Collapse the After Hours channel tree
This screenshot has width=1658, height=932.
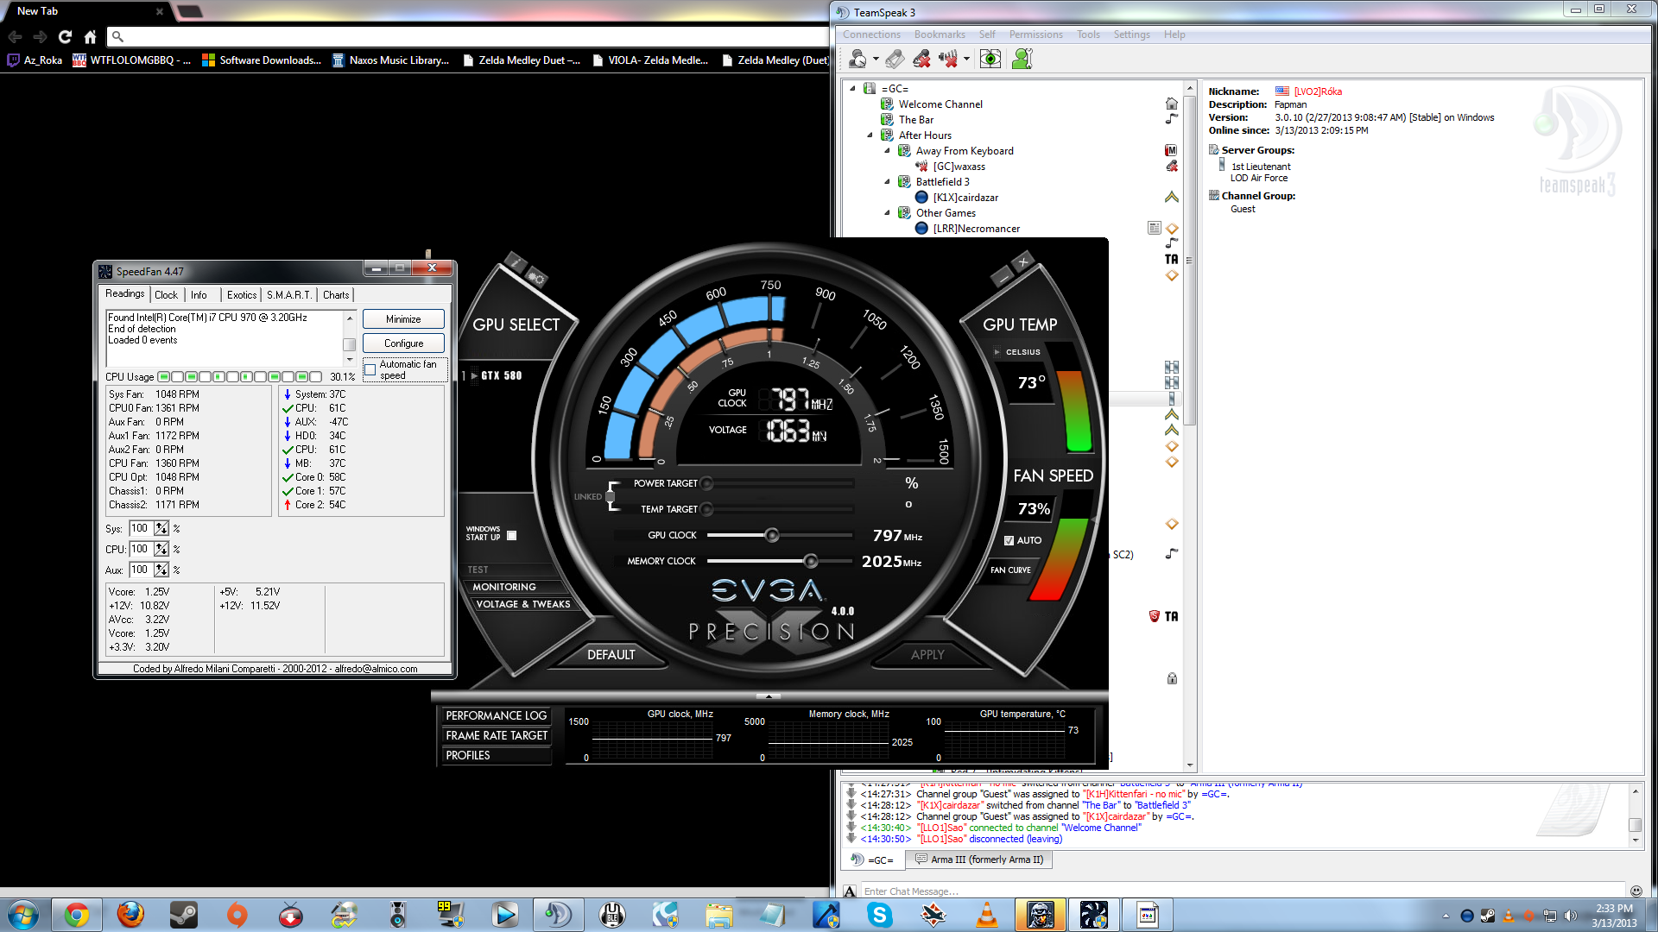(870, 135)
